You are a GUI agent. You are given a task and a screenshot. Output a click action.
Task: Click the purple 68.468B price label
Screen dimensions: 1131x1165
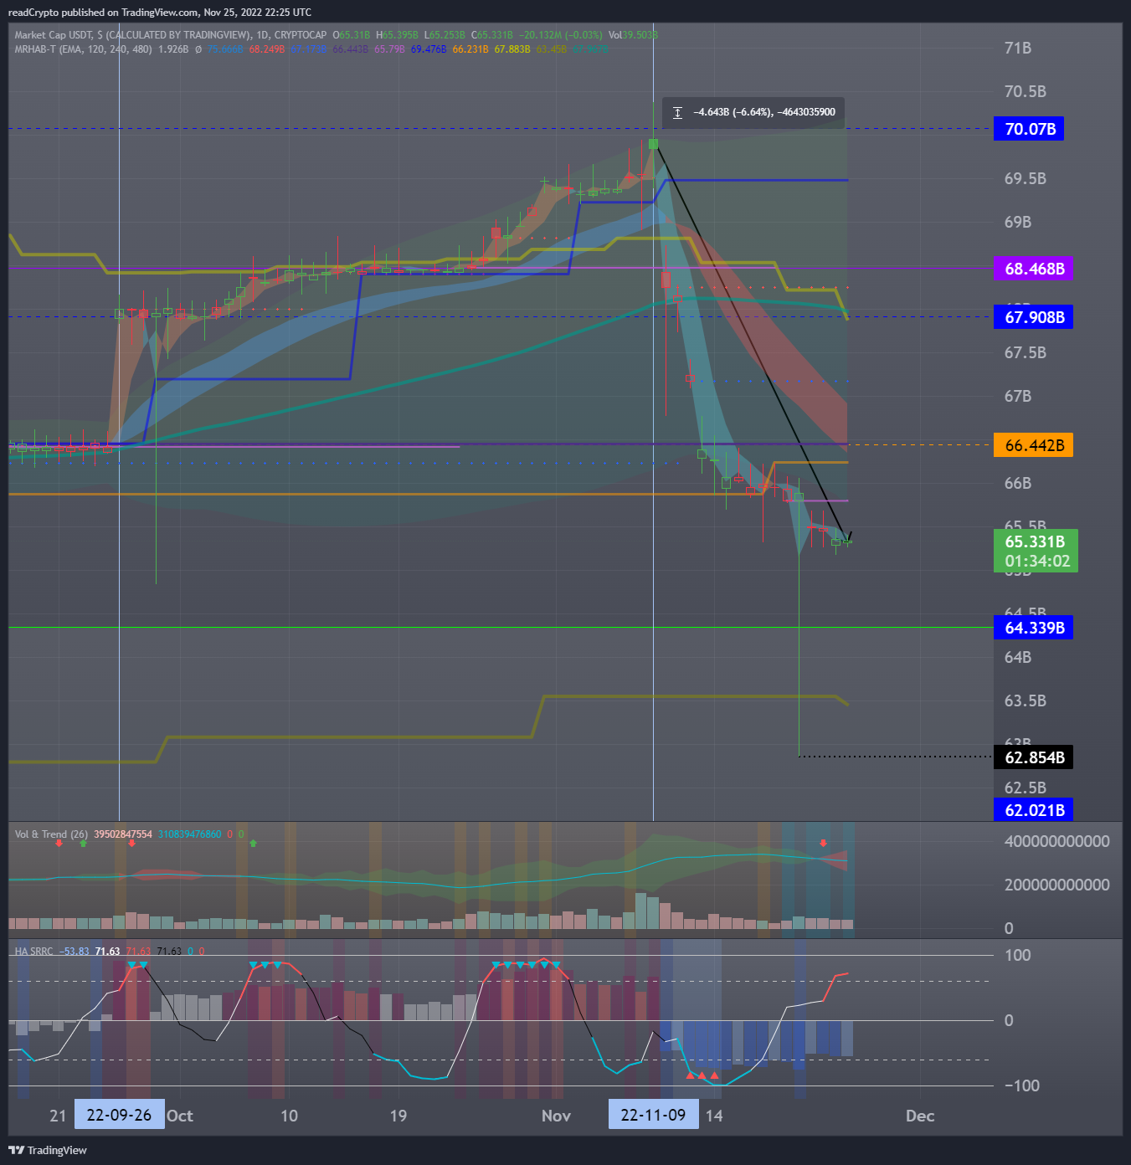[1033, 269]
